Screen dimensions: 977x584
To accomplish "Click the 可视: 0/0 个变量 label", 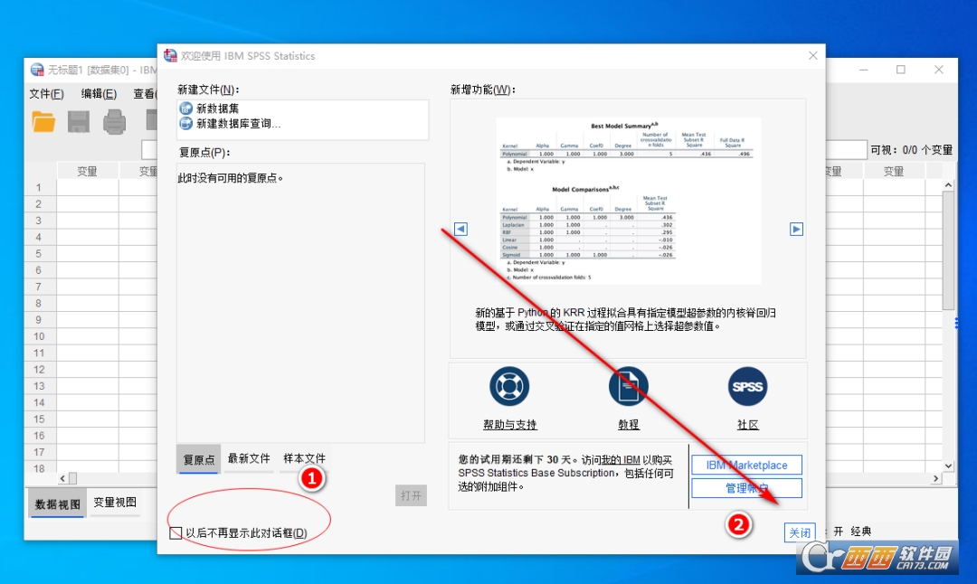I will click(911, 150).
